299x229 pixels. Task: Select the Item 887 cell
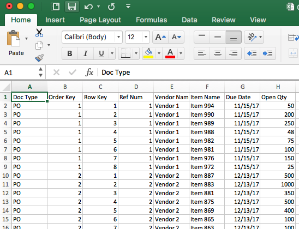coord(207,176)
